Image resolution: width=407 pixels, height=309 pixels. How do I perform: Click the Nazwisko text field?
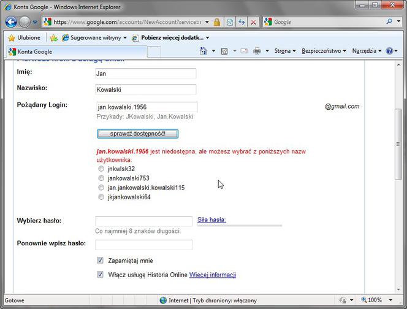tap(146, 90)
